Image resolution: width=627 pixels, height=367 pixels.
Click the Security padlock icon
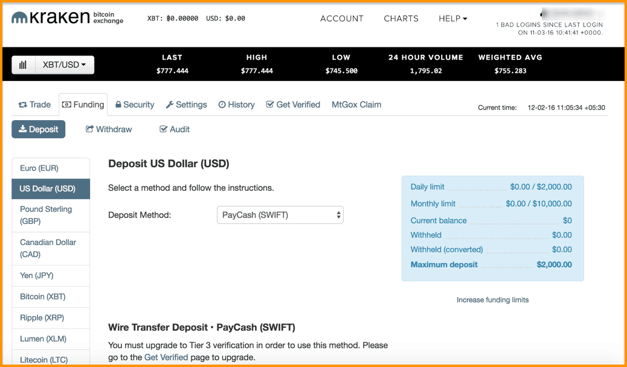118,104
